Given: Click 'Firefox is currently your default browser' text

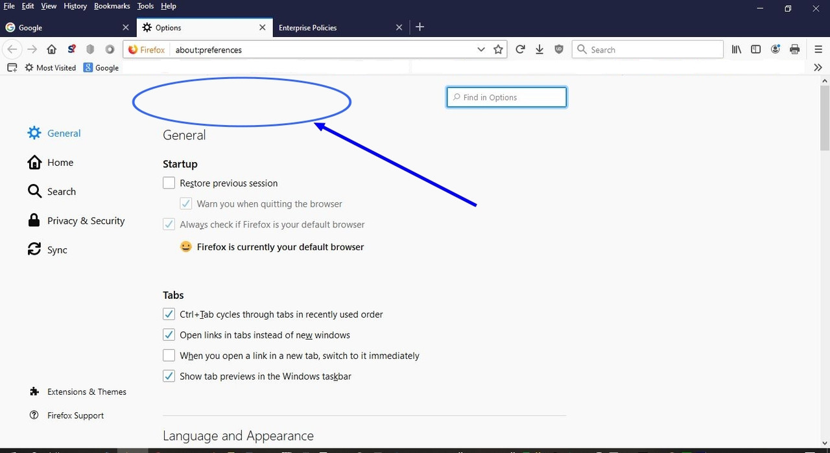Looking at the screenshot, I should pos(280,247).
